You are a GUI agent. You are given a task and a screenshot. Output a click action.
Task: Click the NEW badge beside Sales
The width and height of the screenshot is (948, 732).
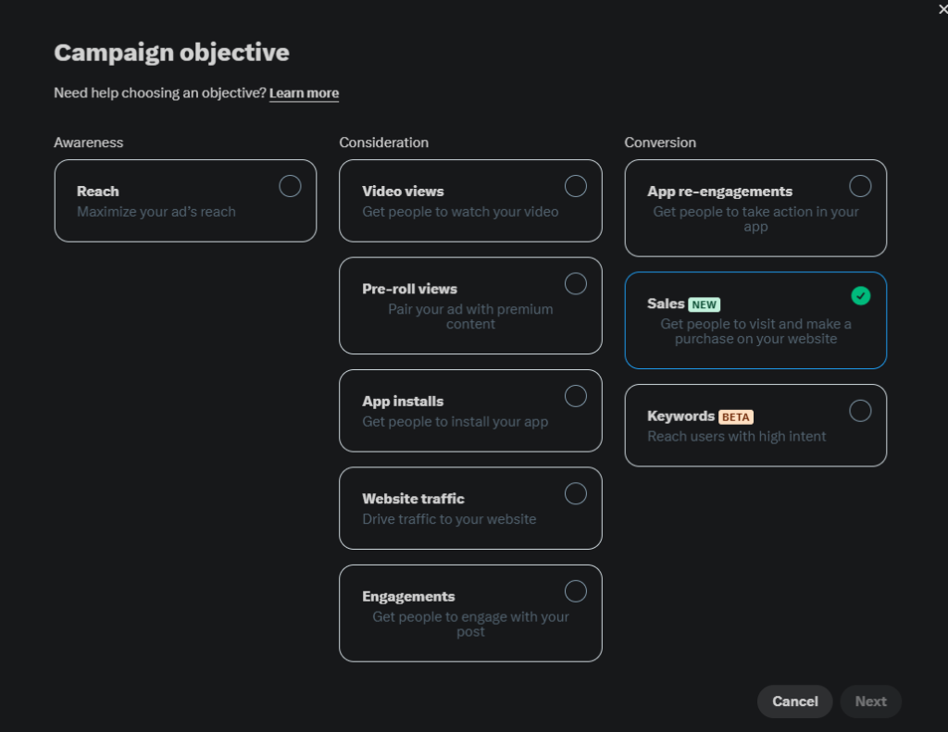click(704, 304)
